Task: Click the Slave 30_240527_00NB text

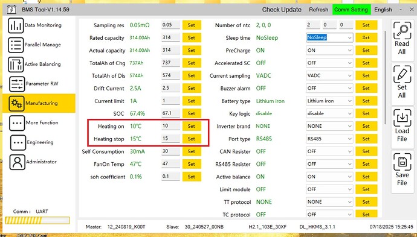Action: point(195,227)
